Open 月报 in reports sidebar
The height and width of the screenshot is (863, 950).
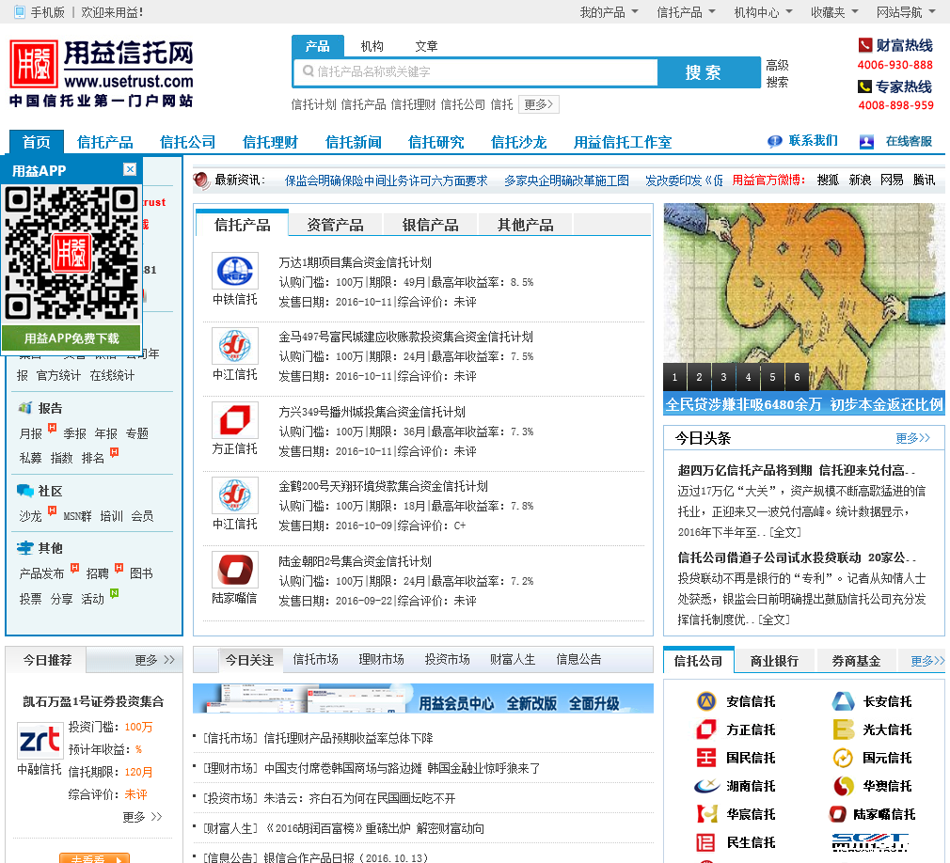coord(30,433)
